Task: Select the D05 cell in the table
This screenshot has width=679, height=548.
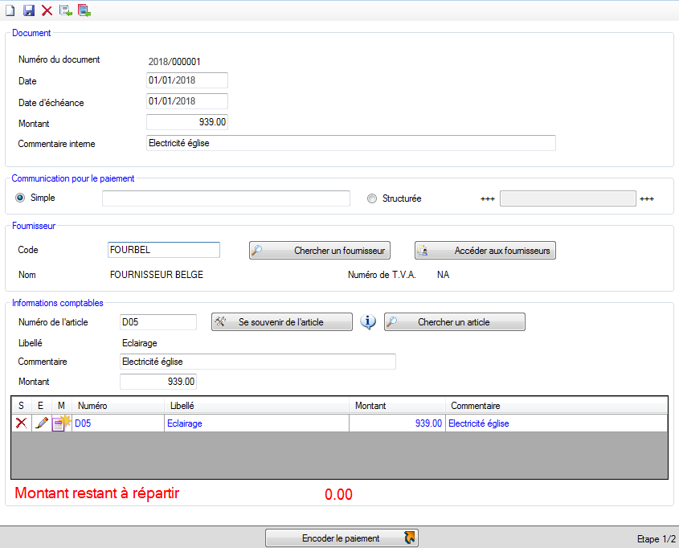Action: click(x=118, y=423)
